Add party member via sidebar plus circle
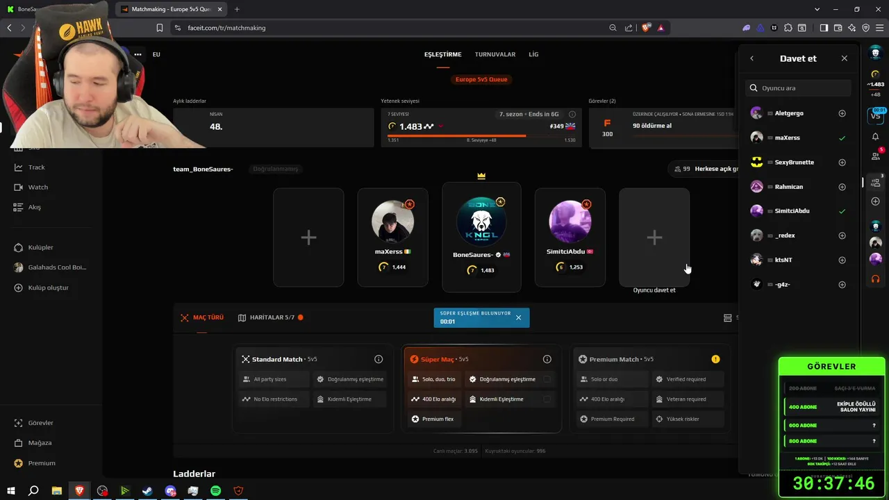 tap(875, 201)
